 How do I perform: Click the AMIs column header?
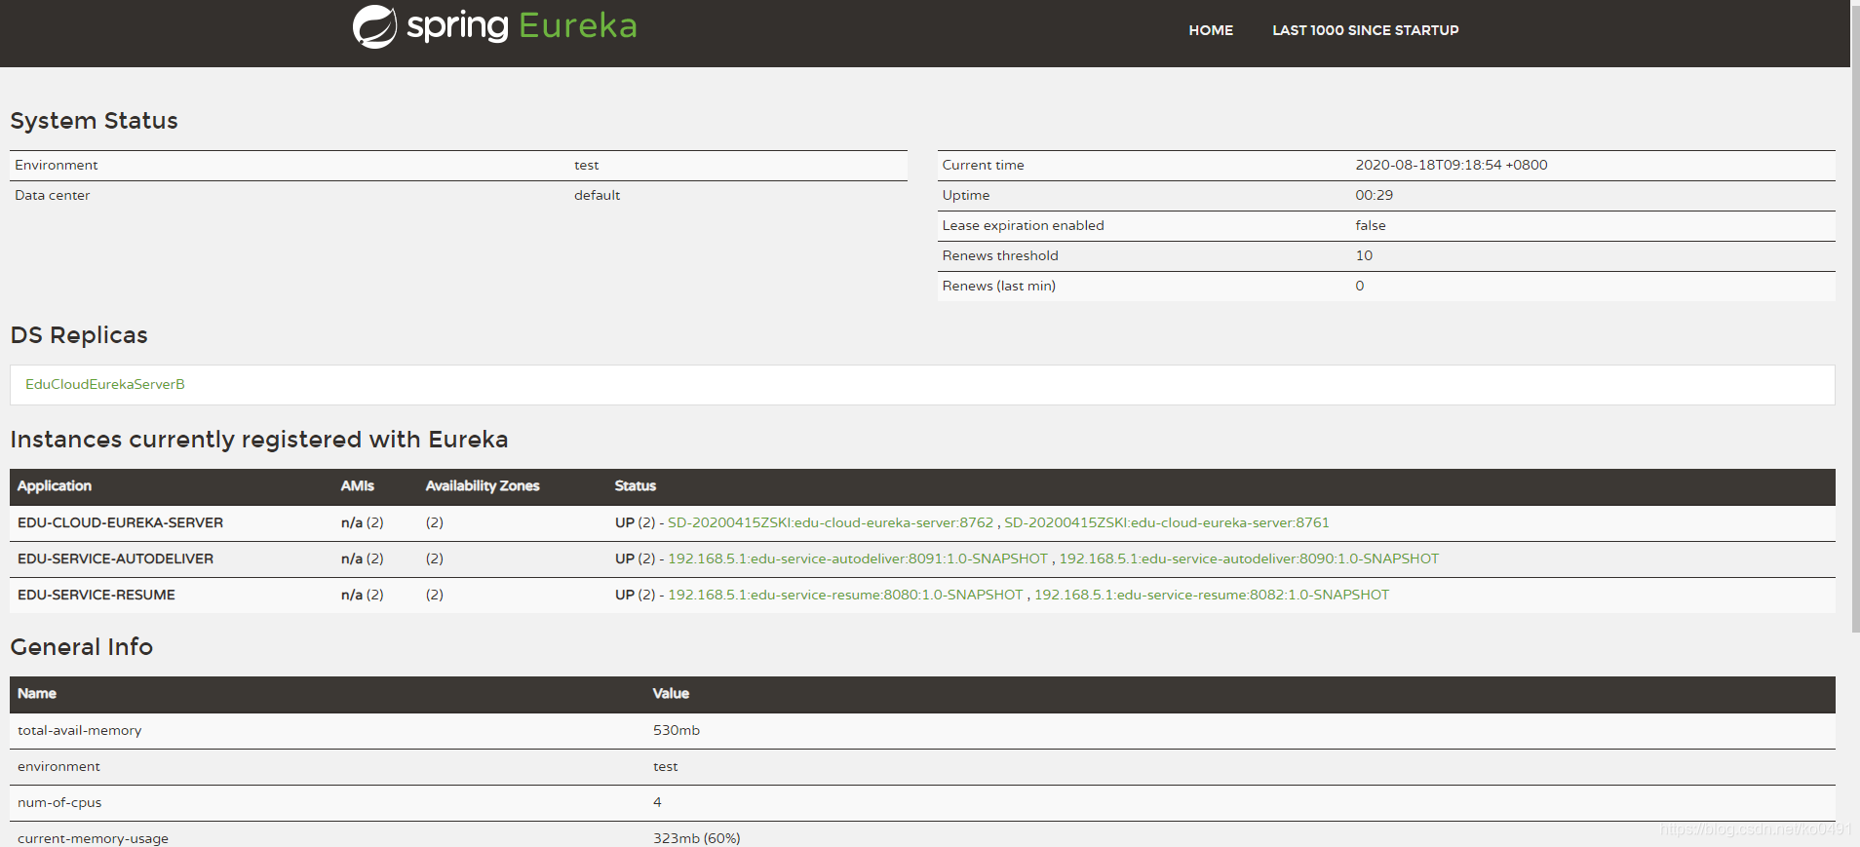pyautogui.click(x=358, y=485)
